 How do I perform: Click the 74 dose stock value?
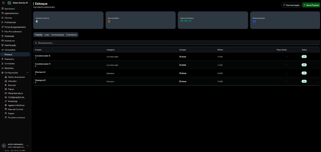tap(183, 73)
